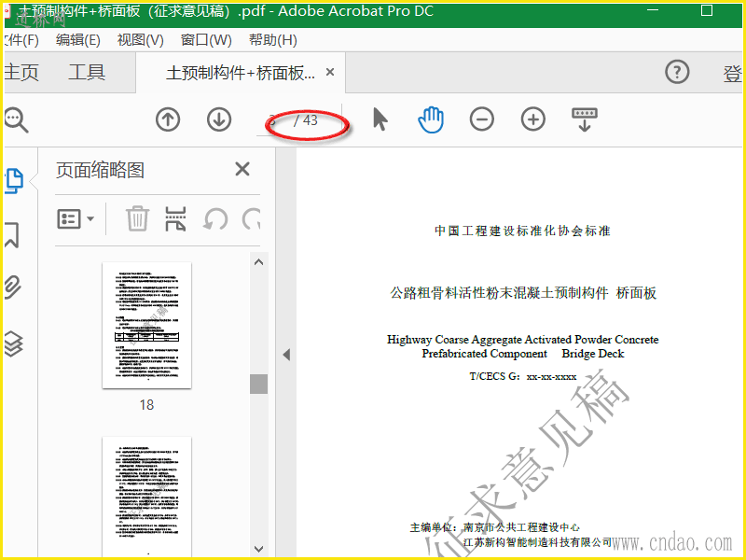The image size is (746, 560).
Task: Click the text 南京市公共工程建设中心
Action: pyautogui.click(x=521, y=527)
